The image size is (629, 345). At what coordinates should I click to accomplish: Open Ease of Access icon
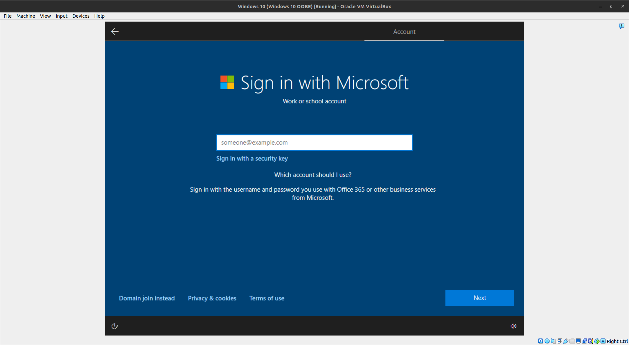tap(115, 326)
